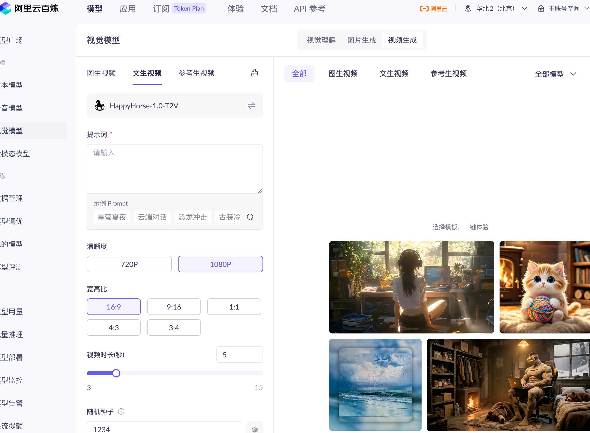Switch to the 视觉理解 tab
Screen dimensions: 590x433
pos(321,40)
